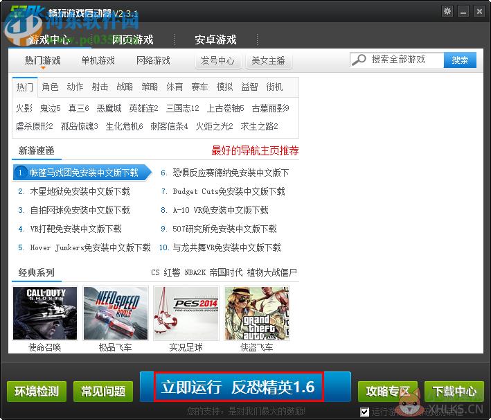Viewport: 491px width, 420px height.
Task: Open VR打靶免安装中文版下载 entry
Action: 75,229
